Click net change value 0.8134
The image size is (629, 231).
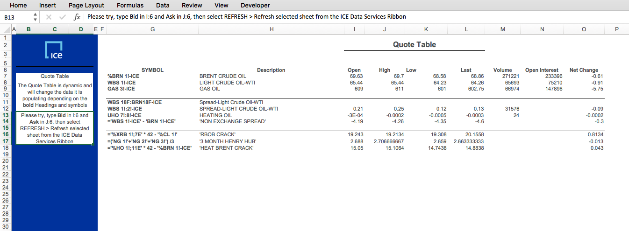coord(595,134)
